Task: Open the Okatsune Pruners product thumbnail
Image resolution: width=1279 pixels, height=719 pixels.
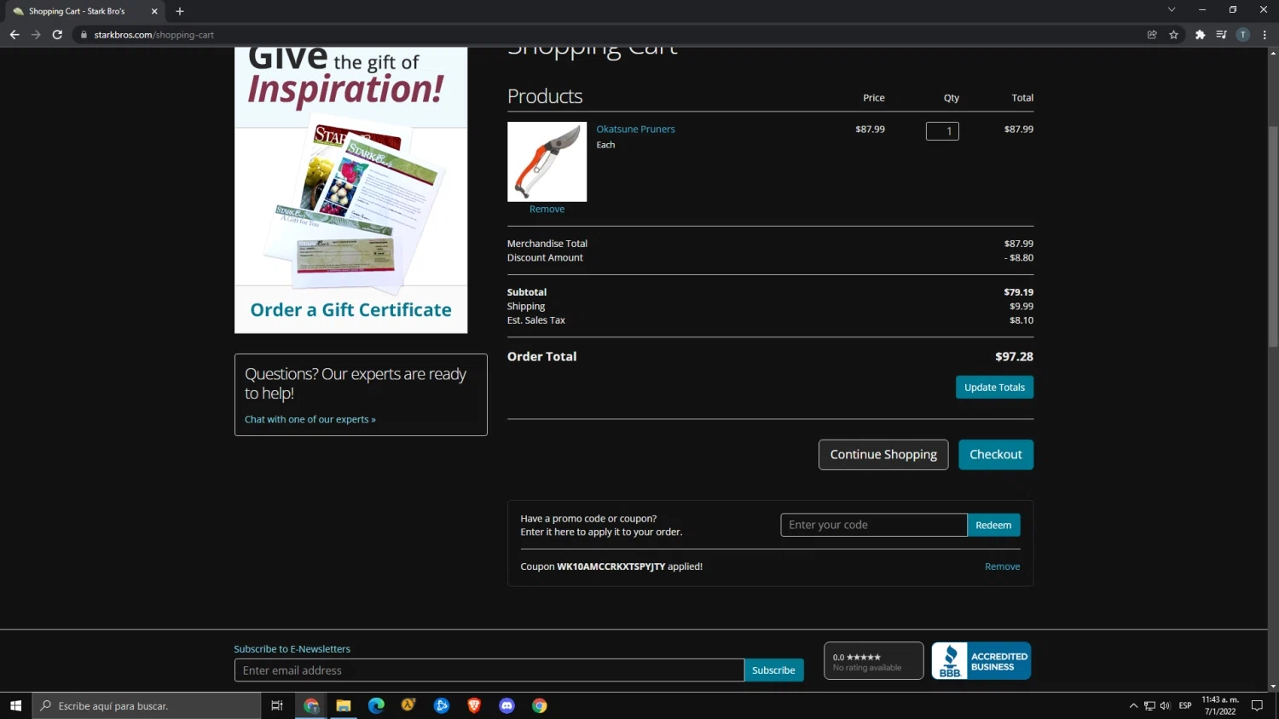Action: click(547, 162)
